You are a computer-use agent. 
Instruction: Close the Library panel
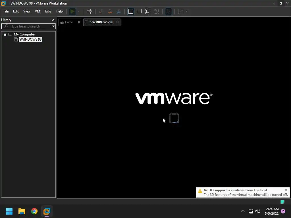[x=53, y=20]
